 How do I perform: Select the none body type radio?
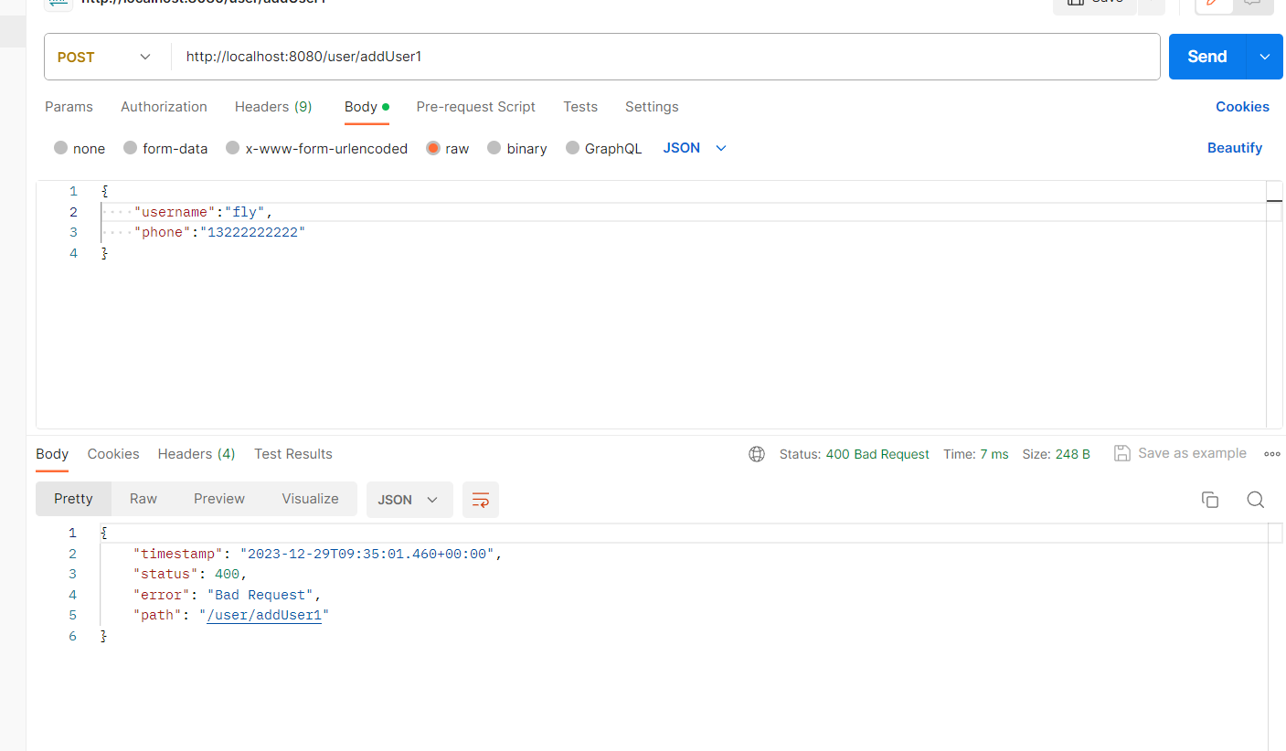[x=61, y=148]
